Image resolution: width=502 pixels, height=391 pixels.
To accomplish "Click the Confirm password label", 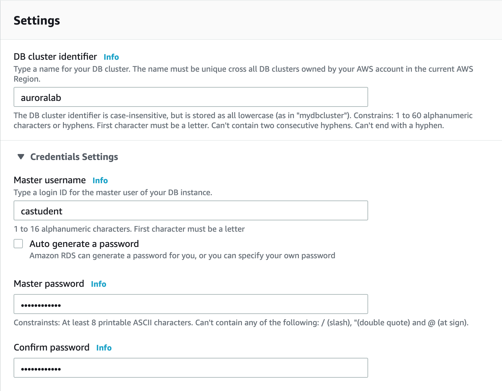I will pyautogui.click(x=51, y=347).
